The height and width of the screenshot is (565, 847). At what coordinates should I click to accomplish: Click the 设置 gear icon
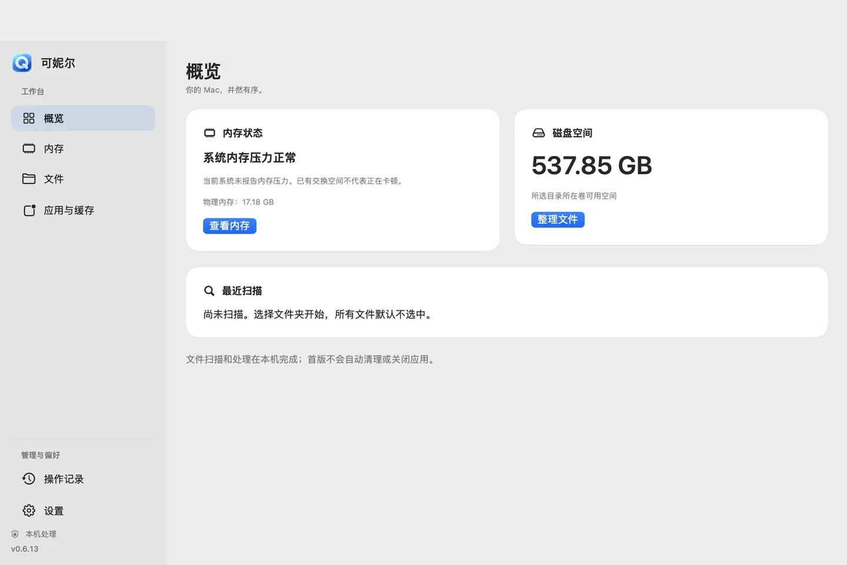(x=29, y=510)
